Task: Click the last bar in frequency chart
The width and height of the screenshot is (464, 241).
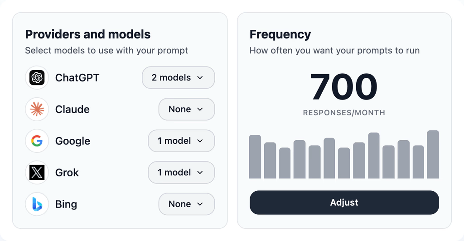Action: (x=433, y=154)
